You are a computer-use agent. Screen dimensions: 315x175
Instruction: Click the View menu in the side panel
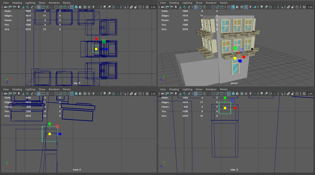pos(163,89)
